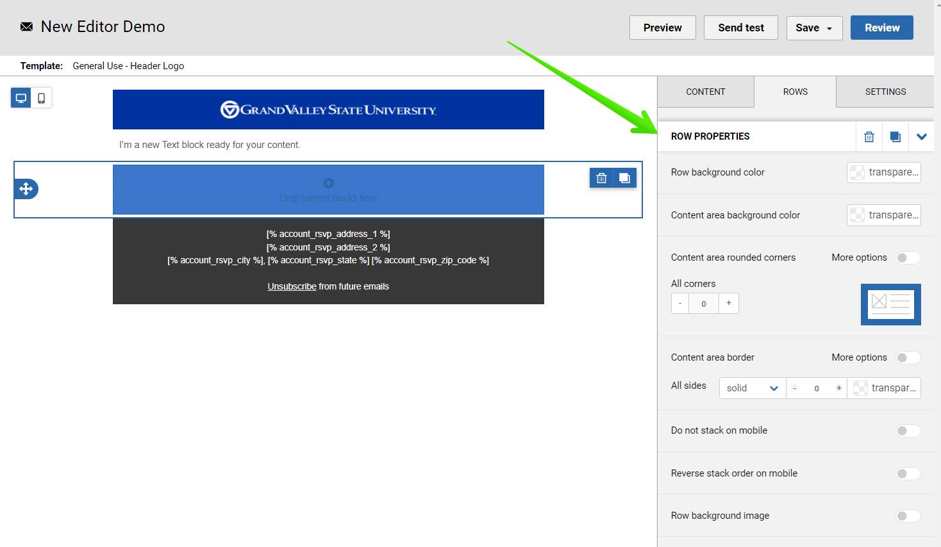Toggle Reverse stack order on mobile

point(908,474)
